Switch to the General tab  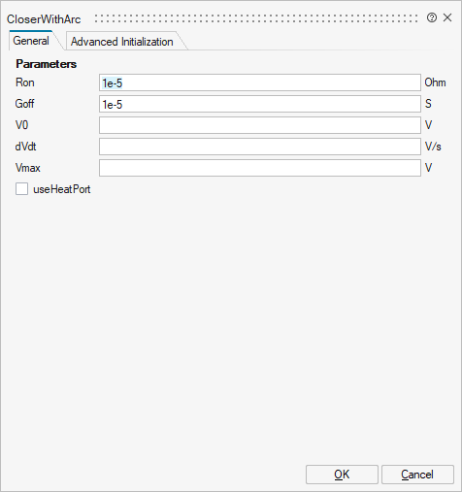tap(31, 41)
